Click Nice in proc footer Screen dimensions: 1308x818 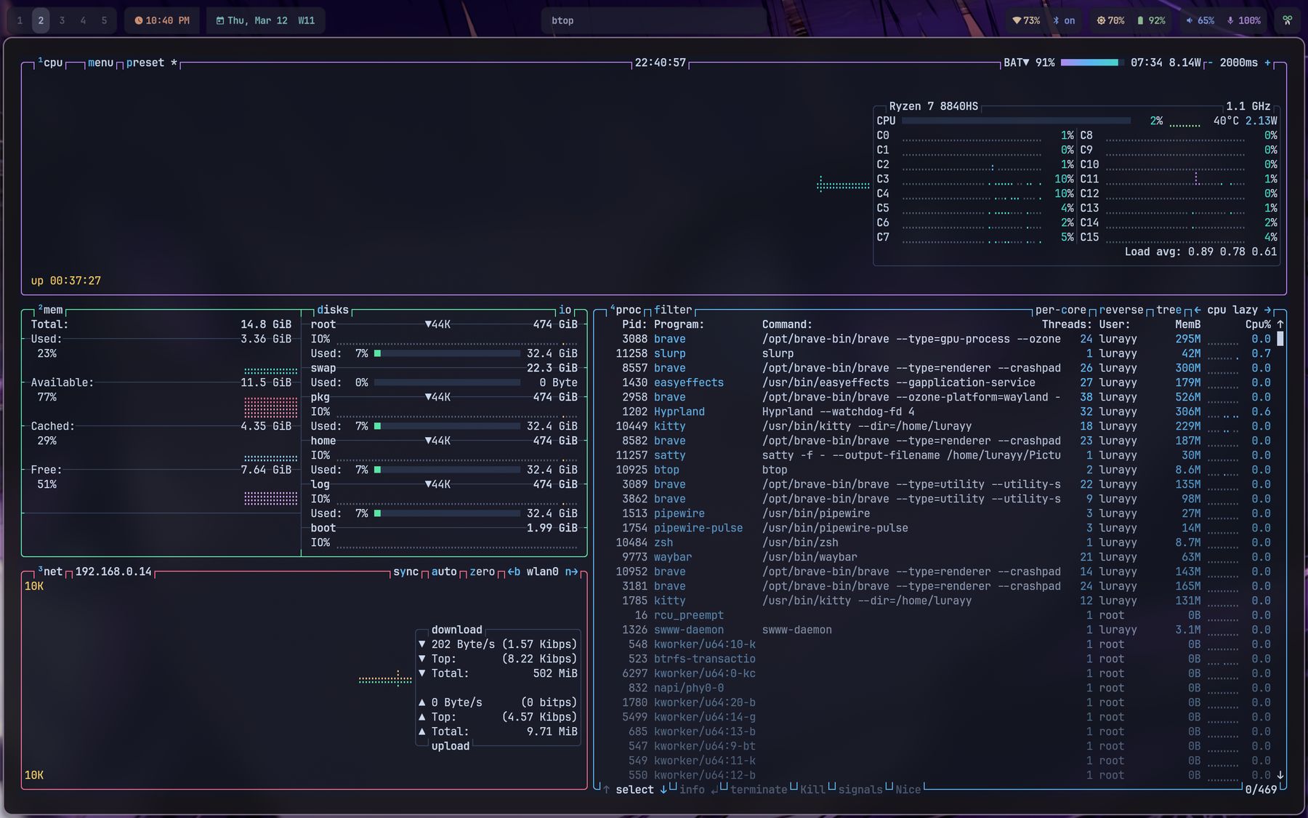point(908,790)
